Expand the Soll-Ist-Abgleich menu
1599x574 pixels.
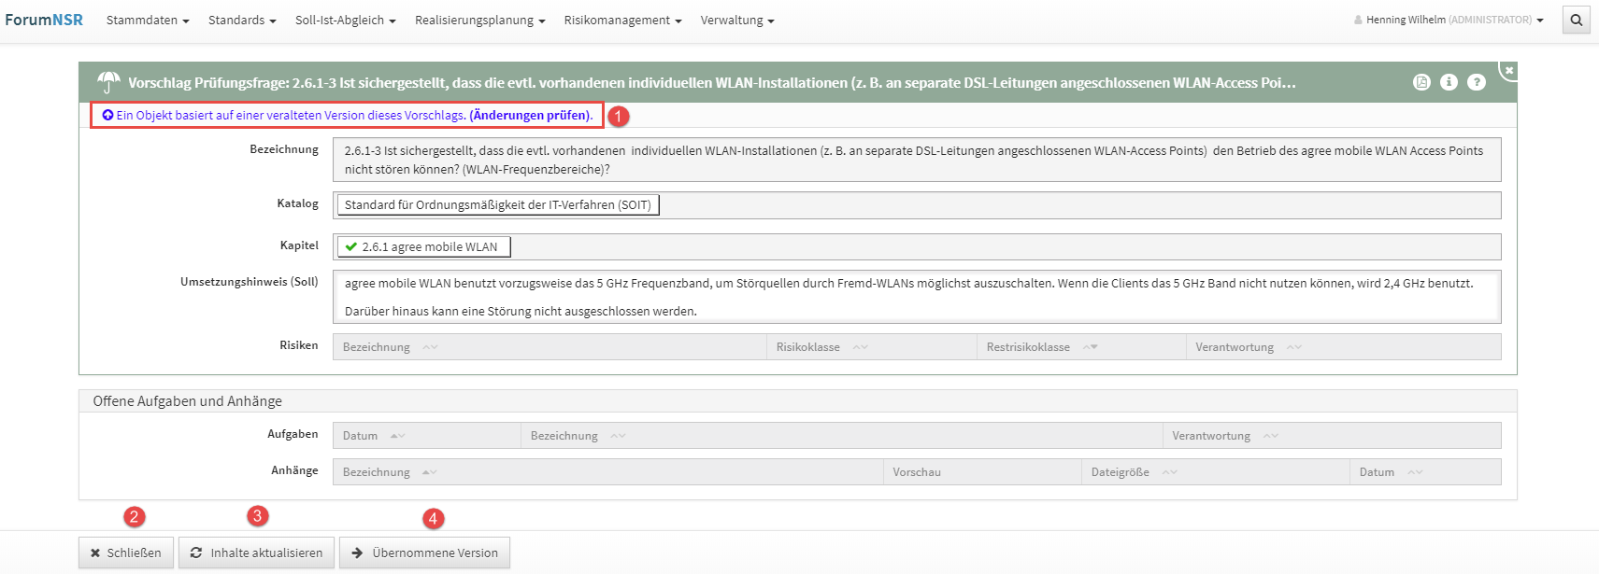point(345,20)
